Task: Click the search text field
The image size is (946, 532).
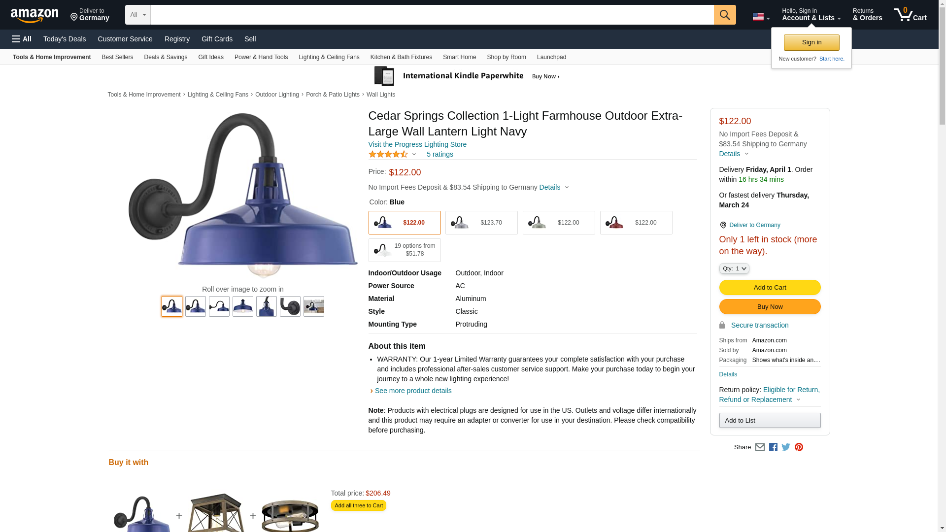Action: [x=432, y=15]
